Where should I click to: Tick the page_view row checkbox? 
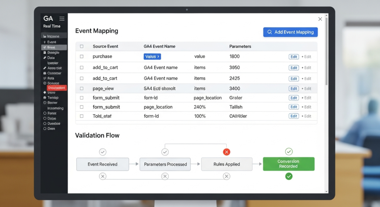click(x=82, y=89)
